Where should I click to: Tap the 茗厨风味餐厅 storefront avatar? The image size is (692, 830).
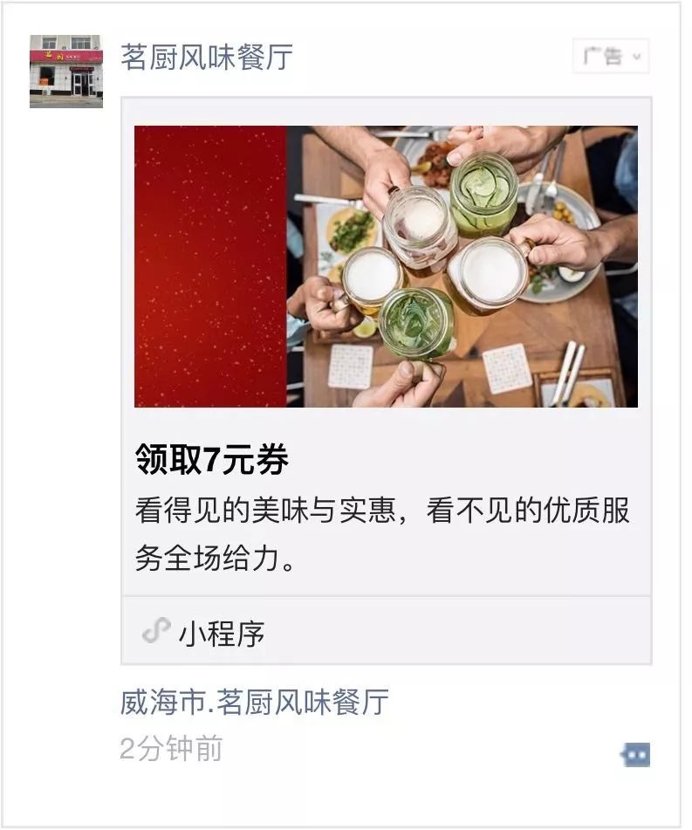click(66, 72)
